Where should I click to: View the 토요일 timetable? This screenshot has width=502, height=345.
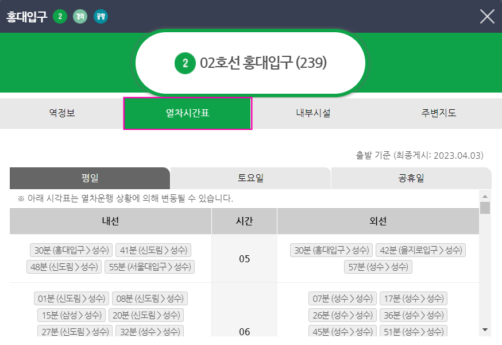[x=250, y=178]
